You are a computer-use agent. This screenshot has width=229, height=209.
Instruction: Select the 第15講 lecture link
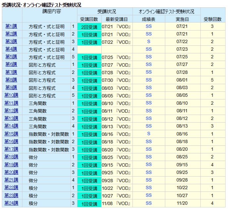(11, 134)
